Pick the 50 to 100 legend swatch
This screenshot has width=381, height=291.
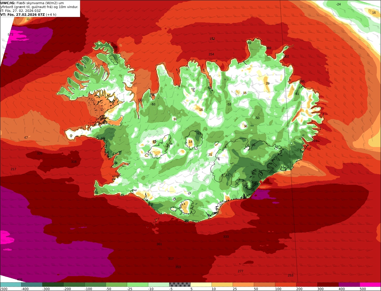264,284
